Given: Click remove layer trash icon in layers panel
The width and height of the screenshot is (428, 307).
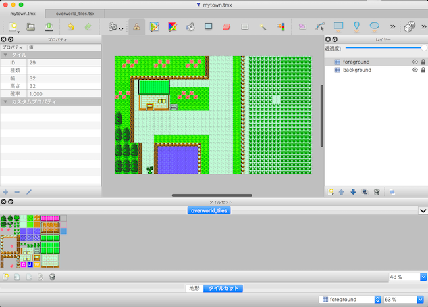Looking at the screenshot, I should point(377,192).
